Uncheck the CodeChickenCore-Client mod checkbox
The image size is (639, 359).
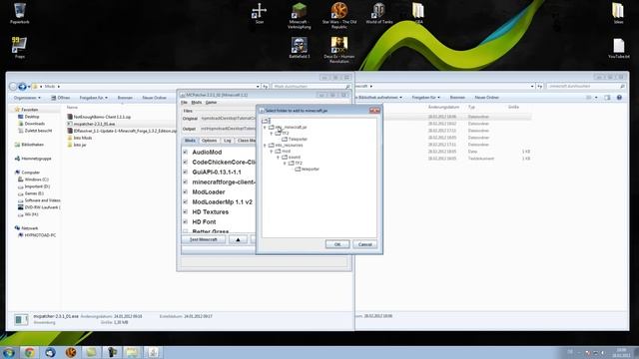click(x=186, y=162)
